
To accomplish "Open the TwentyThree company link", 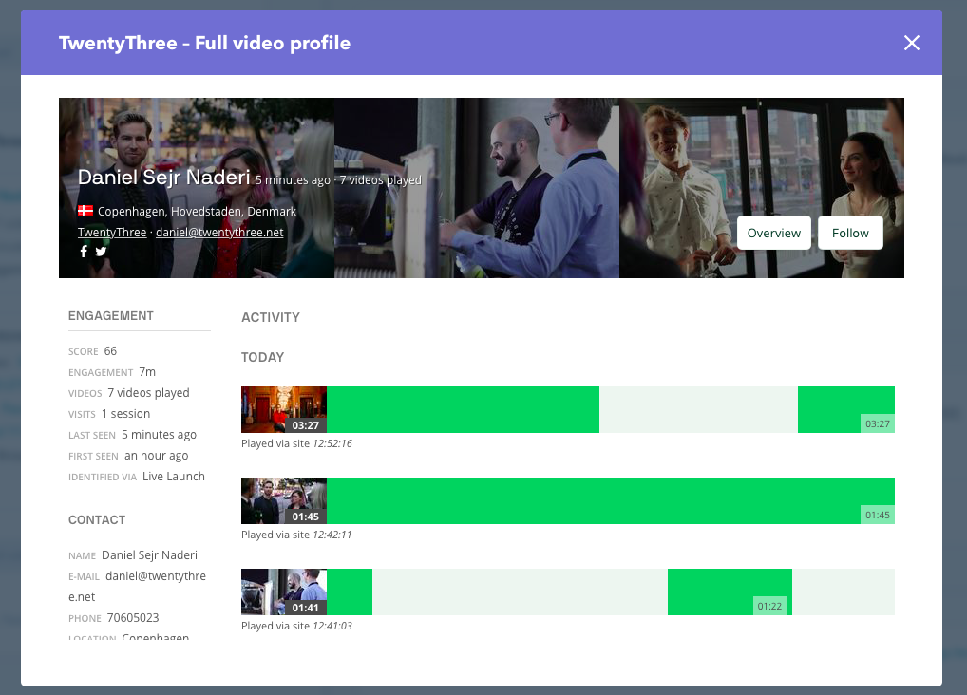I will [112, 232].
